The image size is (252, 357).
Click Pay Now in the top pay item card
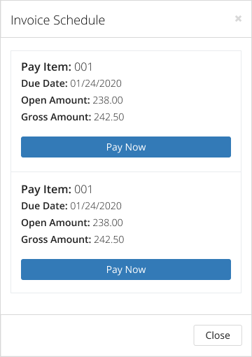coord(126,147)
